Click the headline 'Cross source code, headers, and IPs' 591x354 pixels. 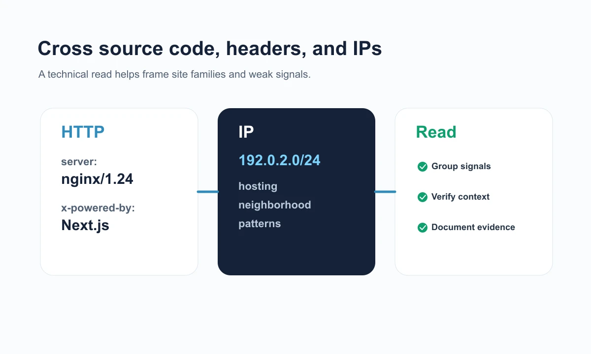210,49
